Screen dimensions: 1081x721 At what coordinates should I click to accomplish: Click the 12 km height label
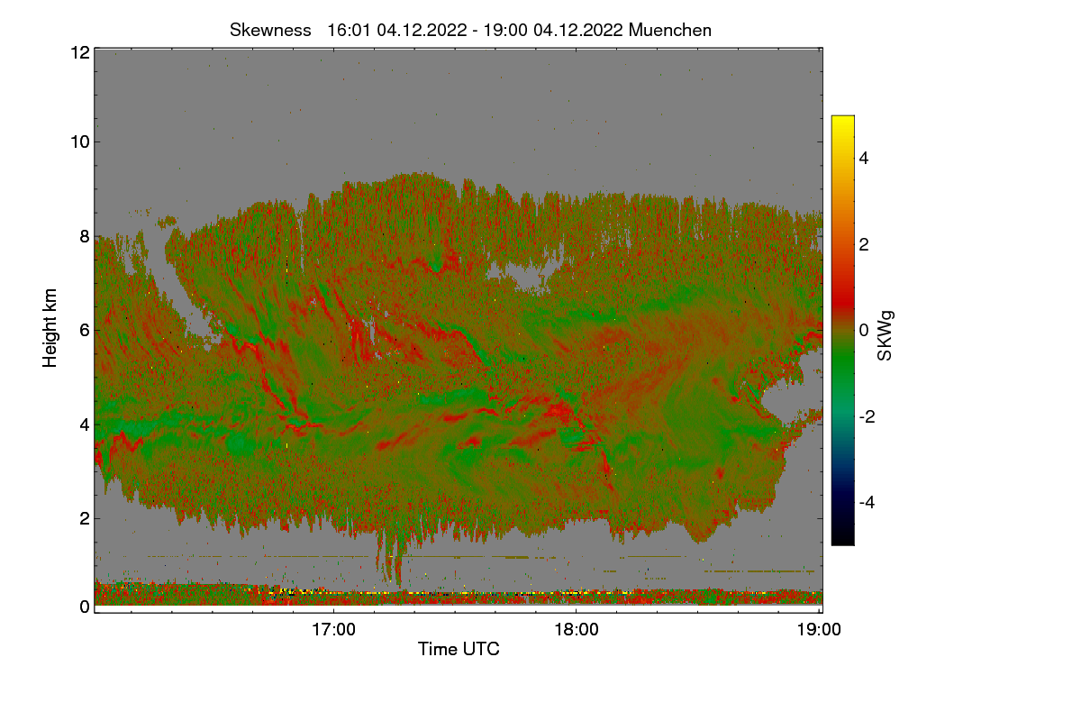pyautogui.click(x=78, y=52)
